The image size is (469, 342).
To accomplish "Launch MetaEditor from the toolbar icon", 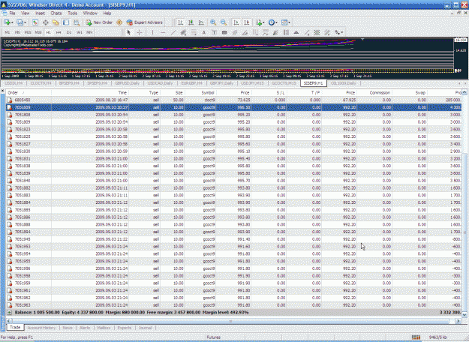I will pyautogui.click(x=119, y=22).
